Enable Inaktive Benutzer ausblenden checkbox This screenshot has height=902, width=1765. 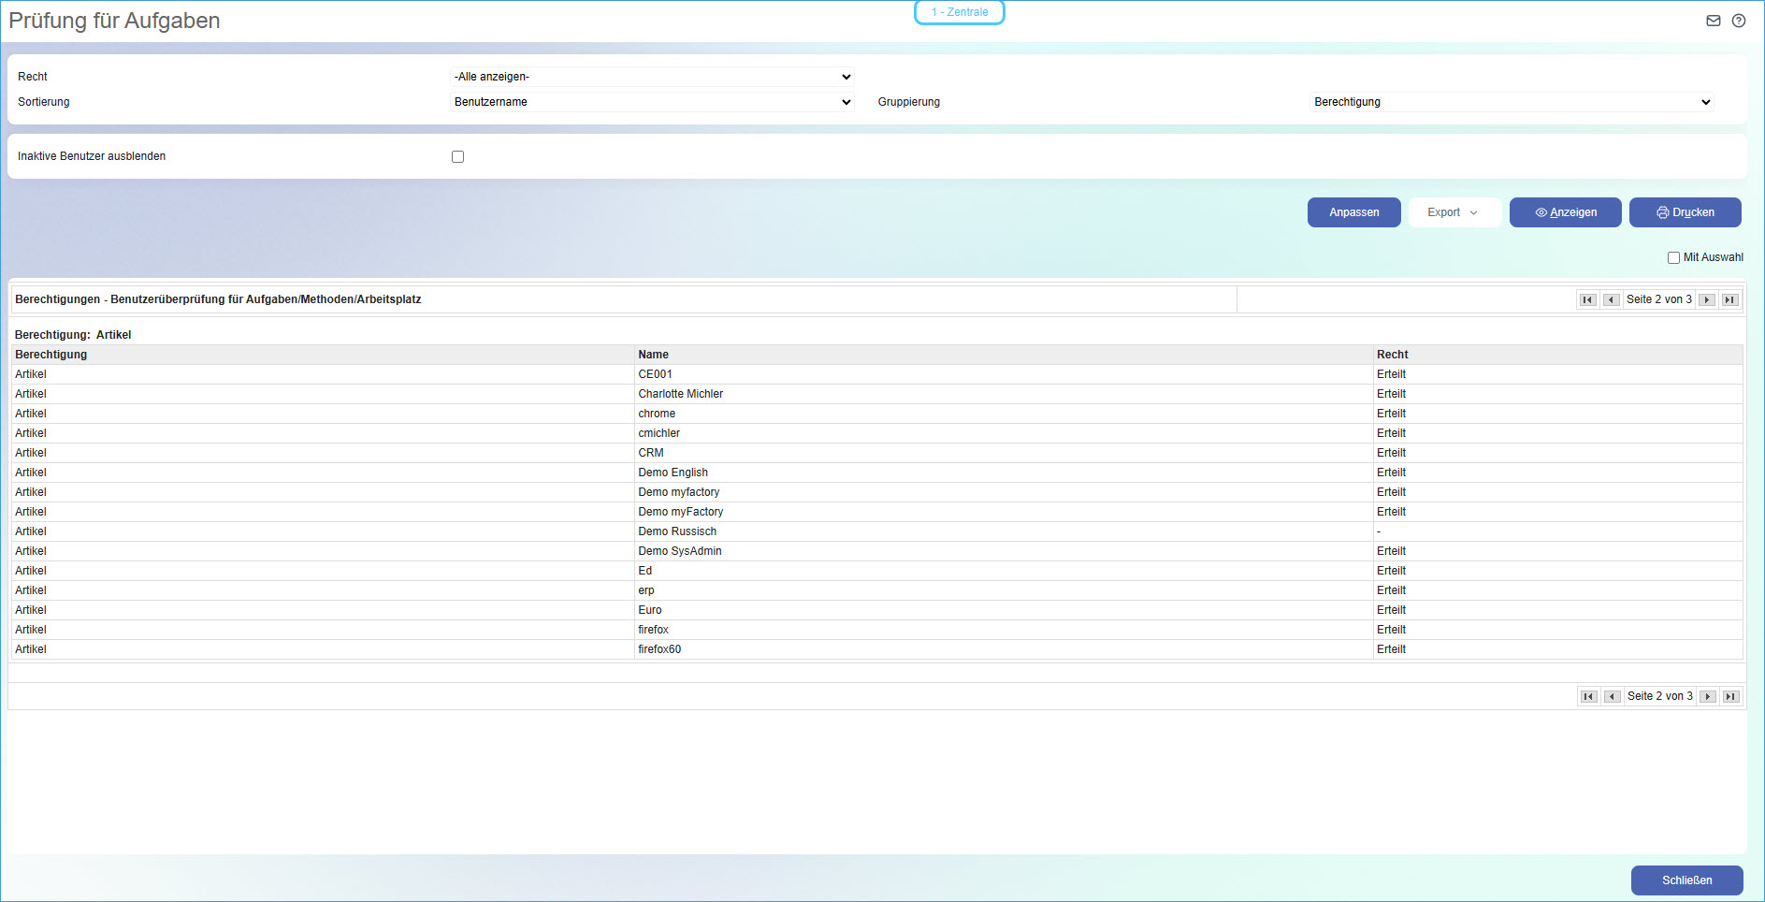457,157
